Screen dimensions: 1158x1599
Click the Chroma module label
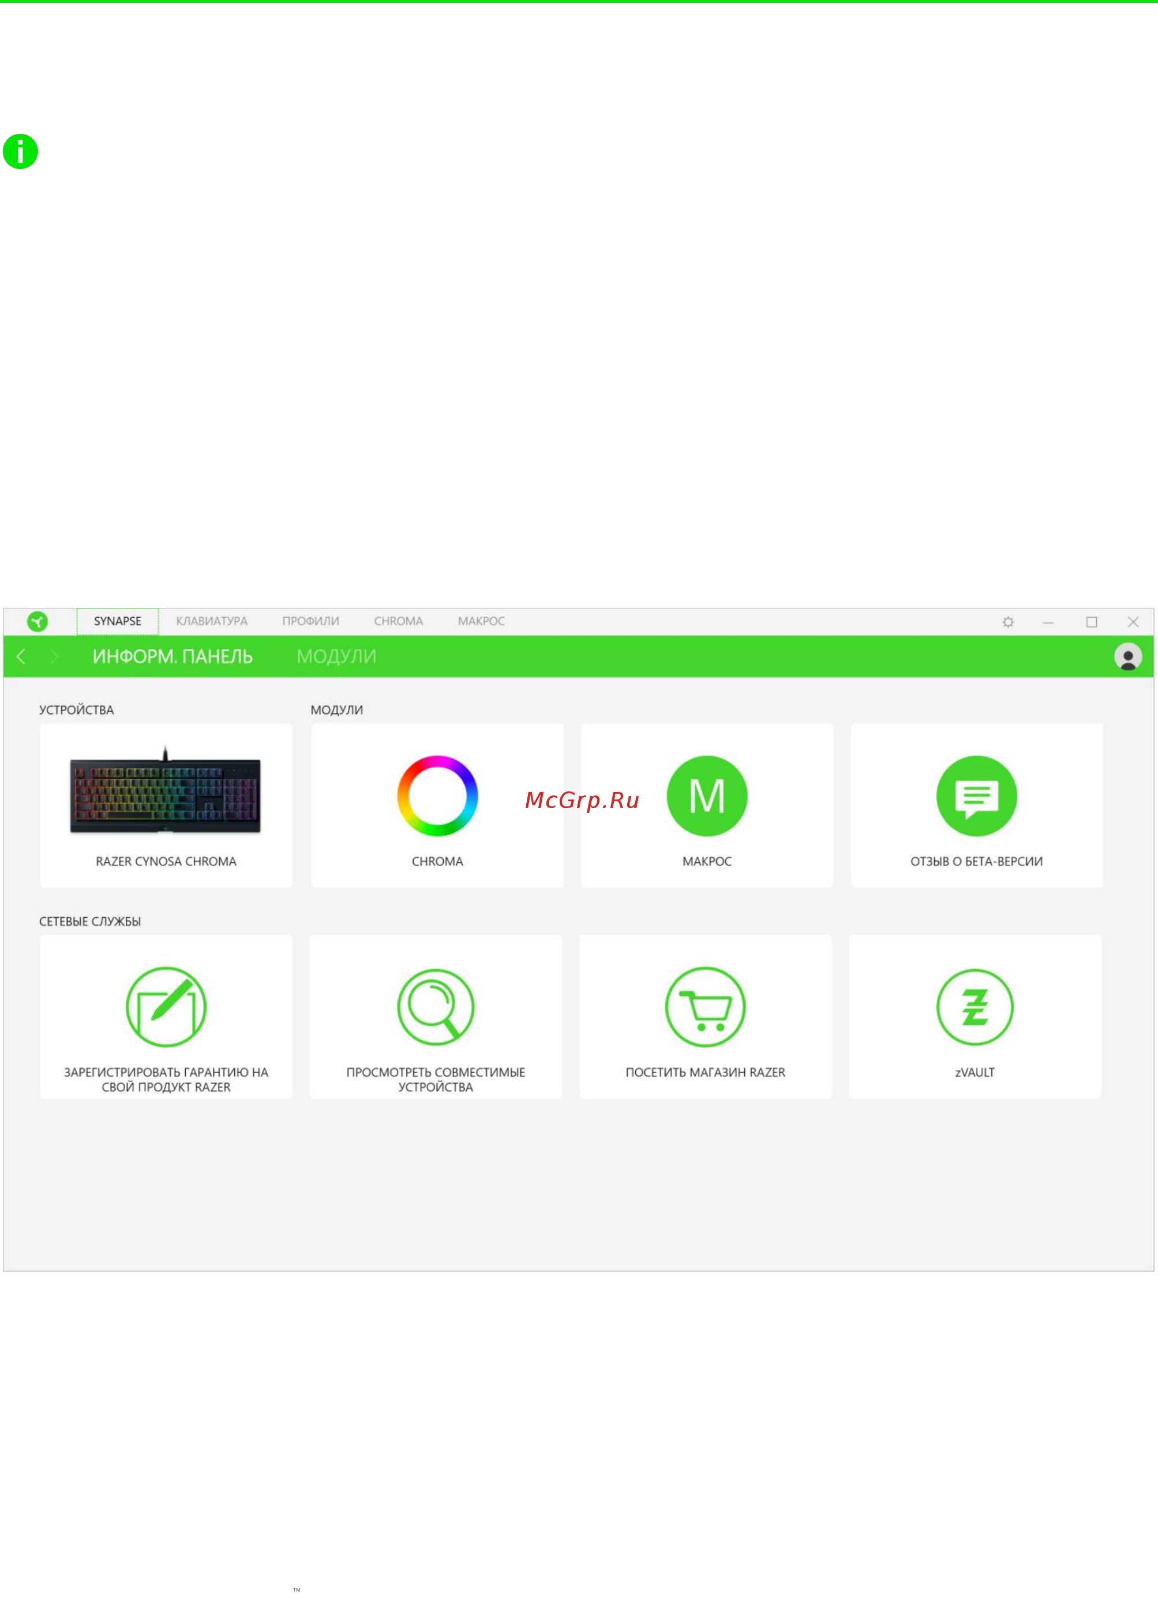(x=438, y=861)
